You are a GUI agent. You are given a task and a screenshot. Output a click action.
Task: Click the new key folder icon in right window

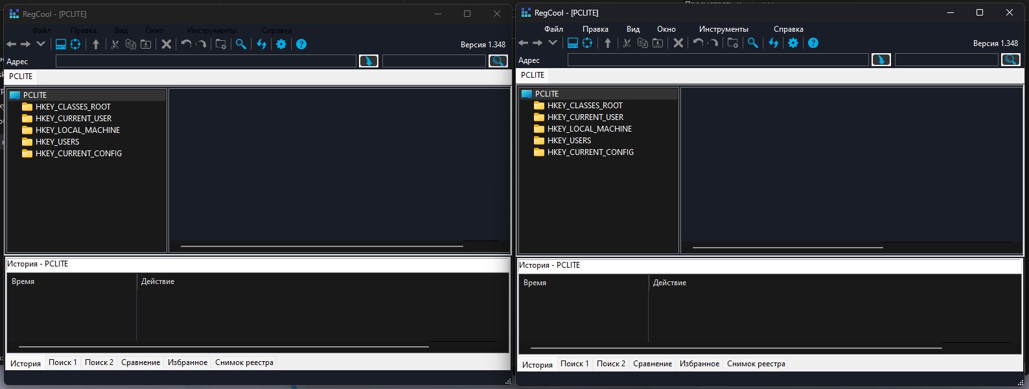click(733, 43)
